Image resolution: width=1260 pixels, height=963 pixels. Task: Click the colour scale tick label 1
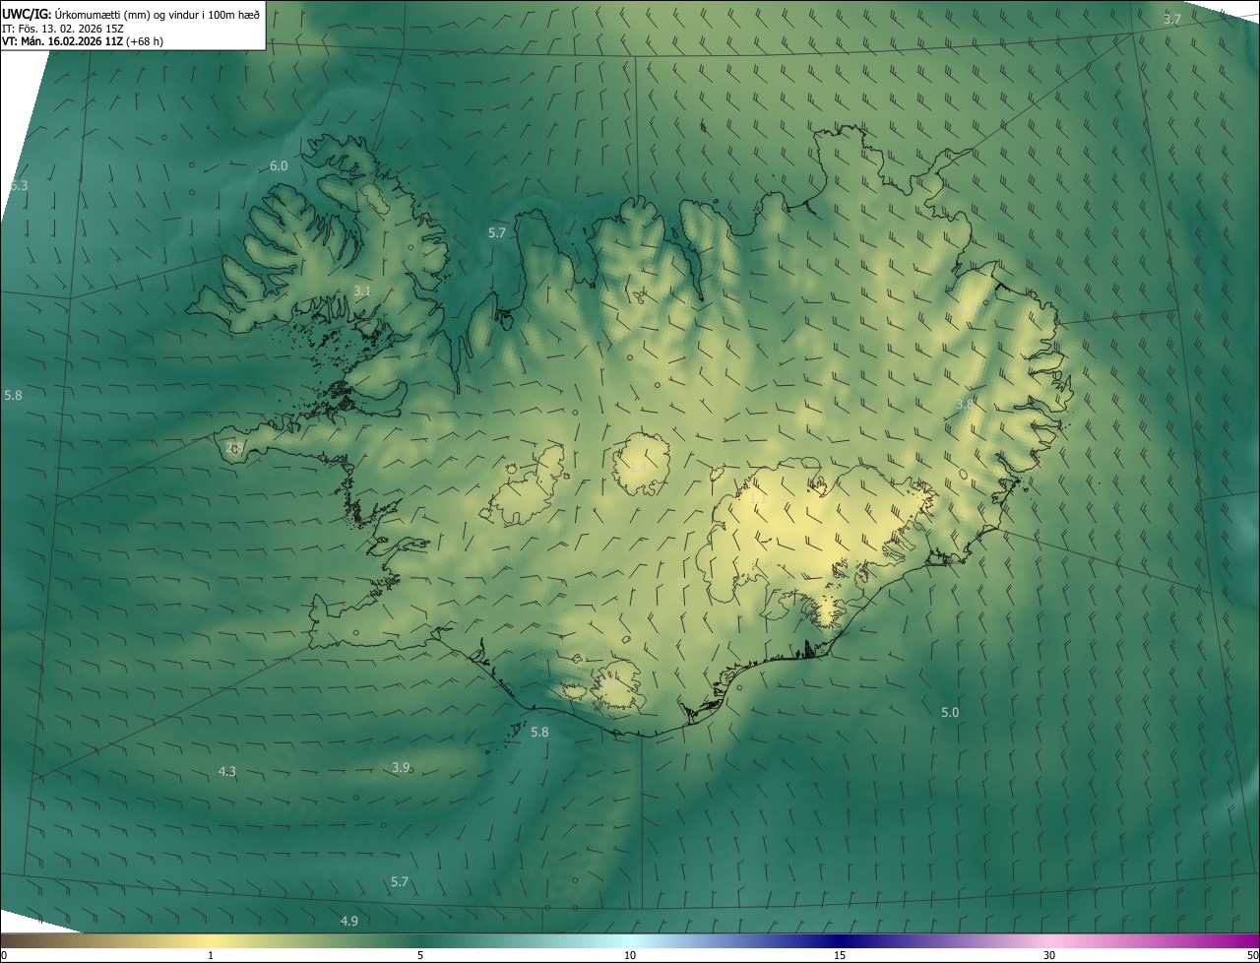pos(211,956)
